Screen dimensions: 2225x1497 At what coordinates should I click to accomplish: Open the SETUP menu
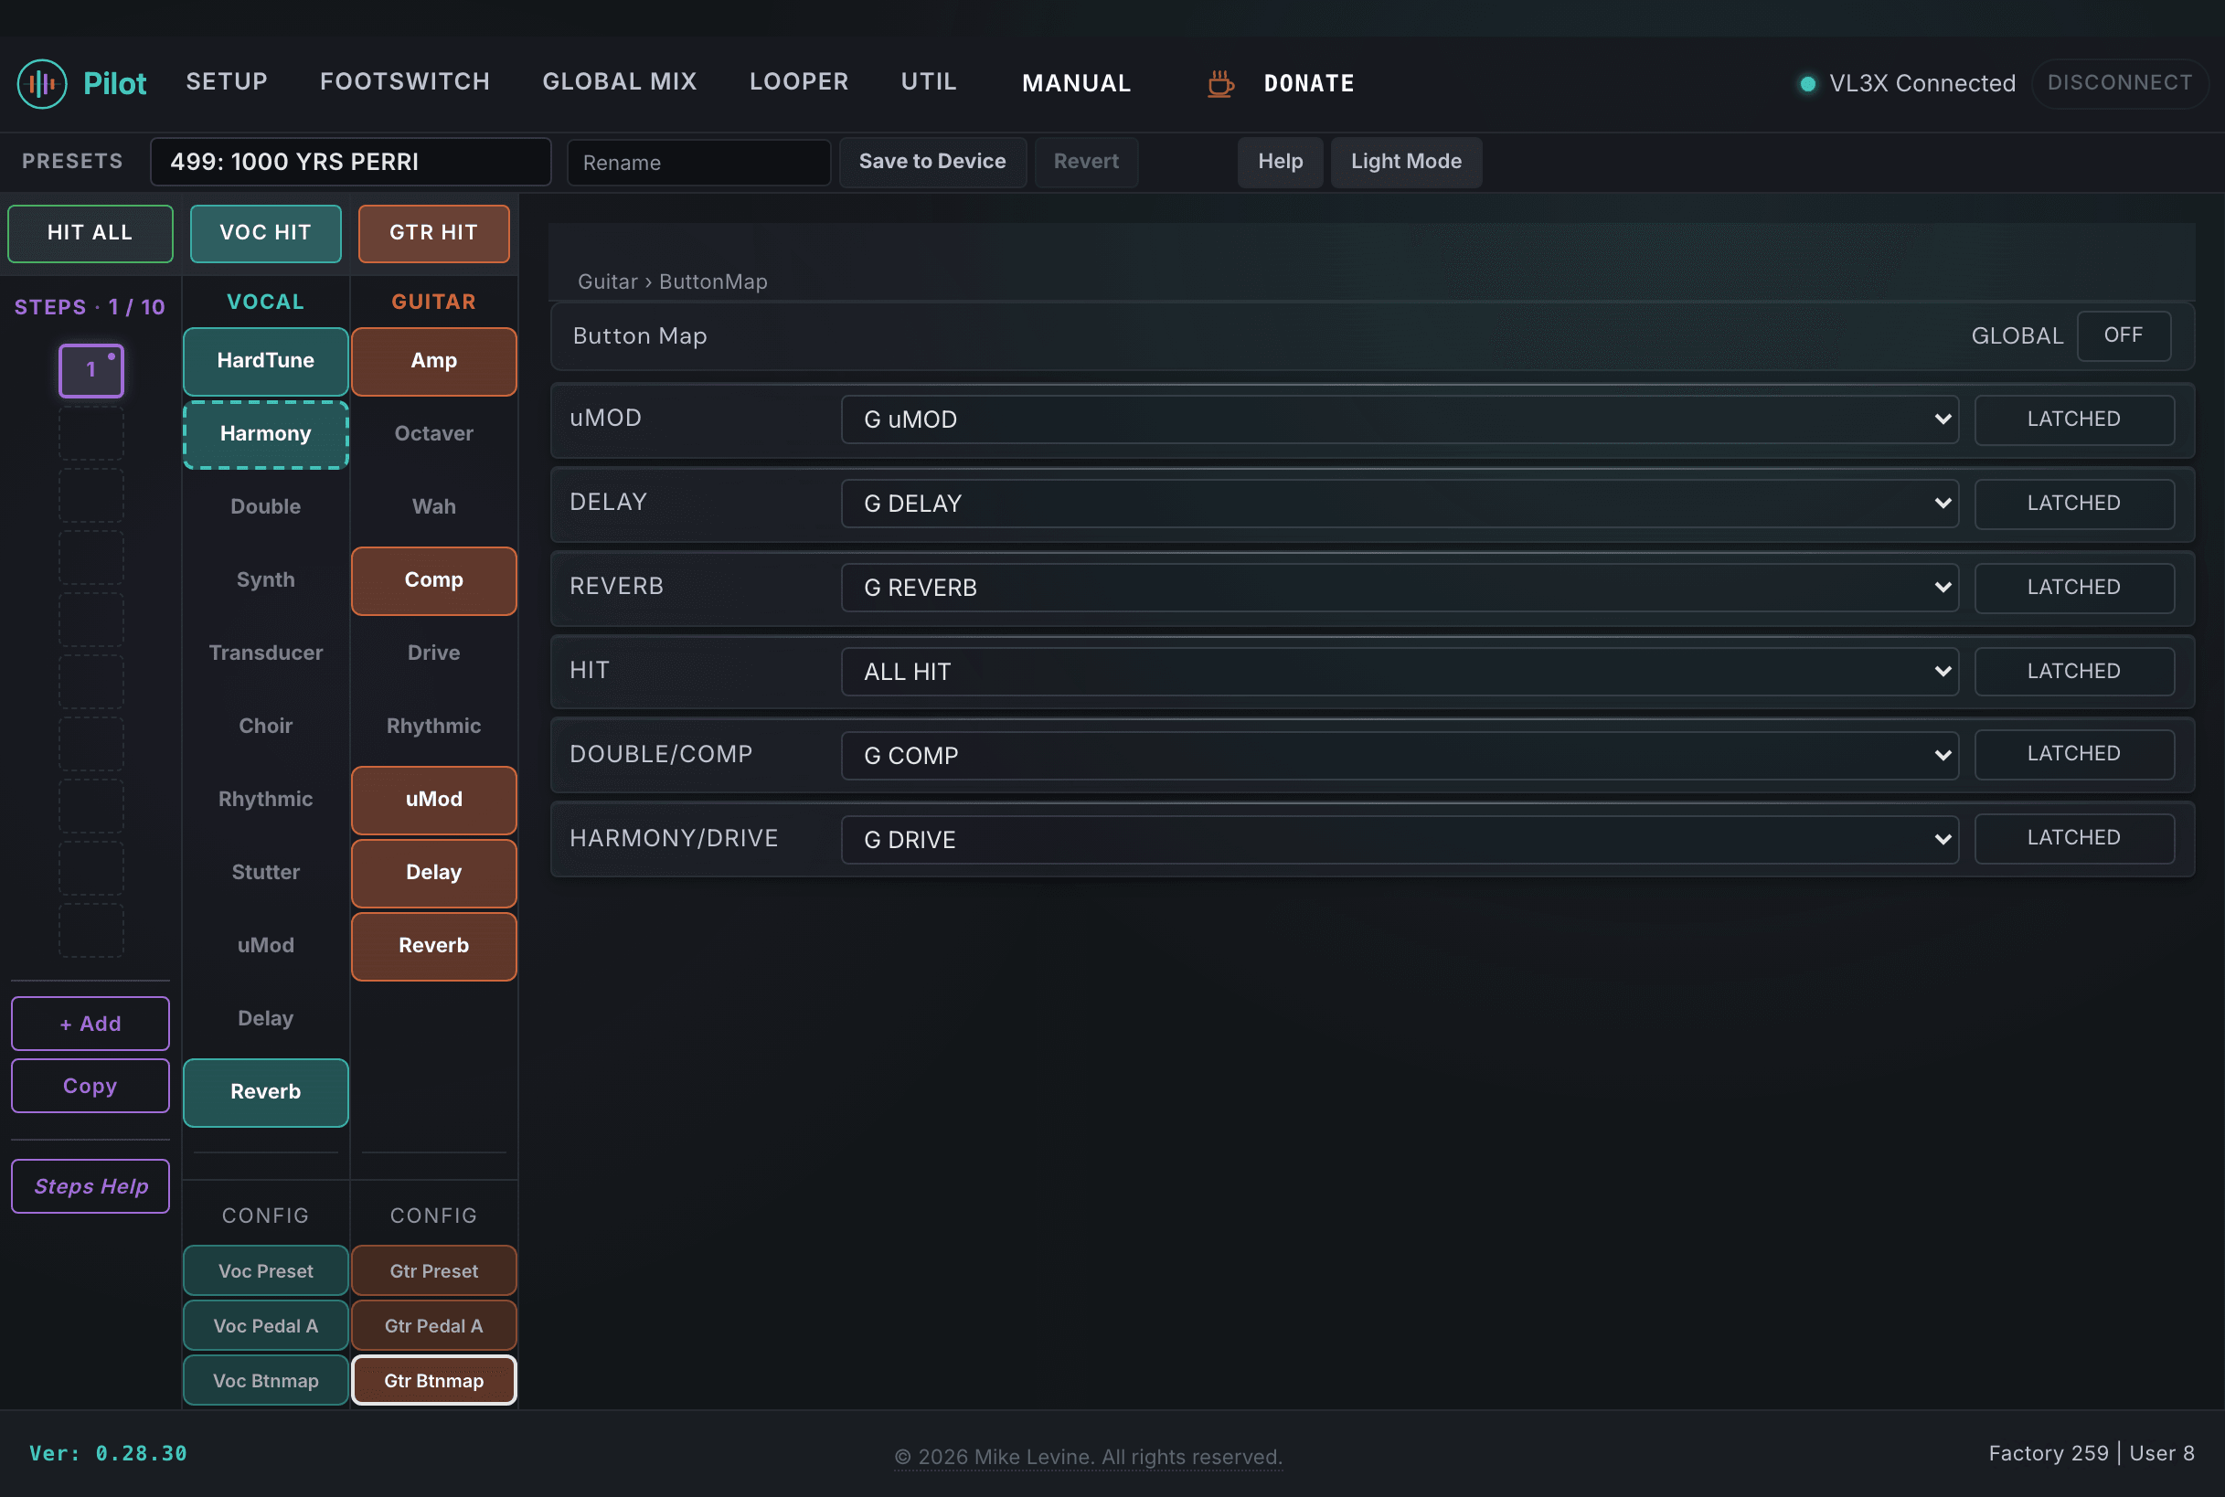tap(227, 82)
